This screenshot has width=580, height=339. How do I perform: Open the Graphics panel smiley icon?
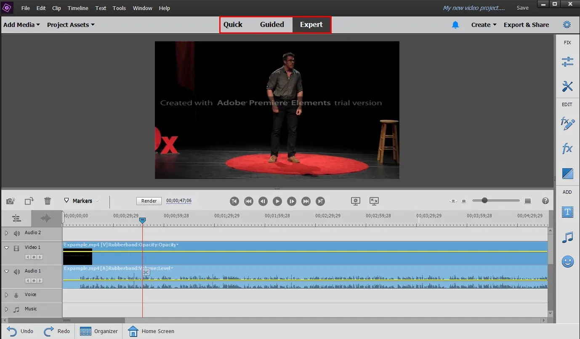(x=567, y=261)
